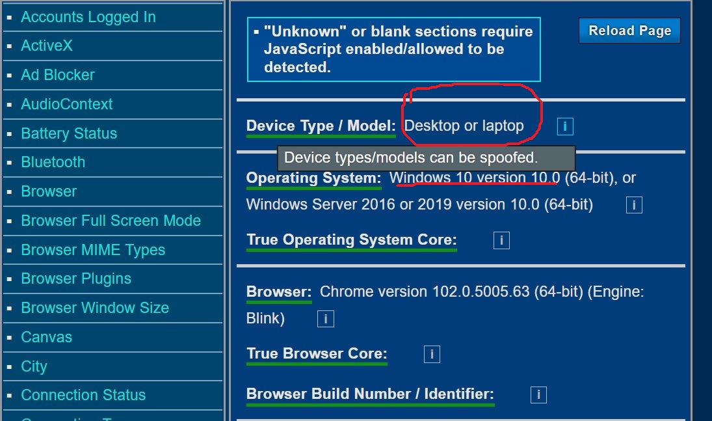Go to Browser MIME Types link
The width and height of the screenshot is (712, 421).
[x=92, y=250]
